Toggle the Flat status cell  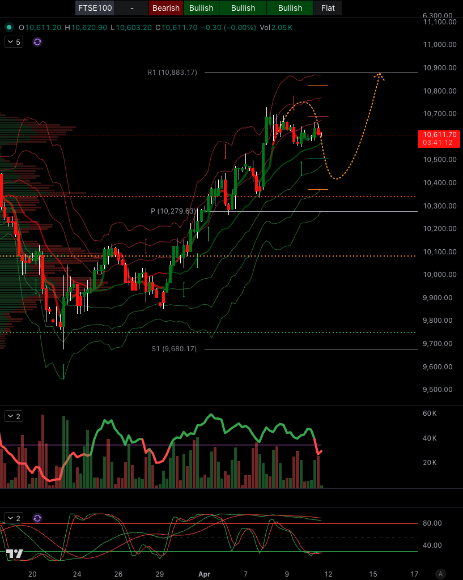[329, 8]
